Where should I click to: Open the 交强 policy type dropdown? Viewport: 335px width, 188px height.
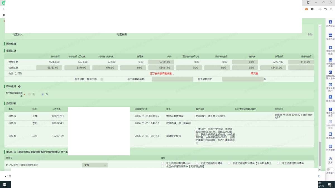(x=95, y=165)
